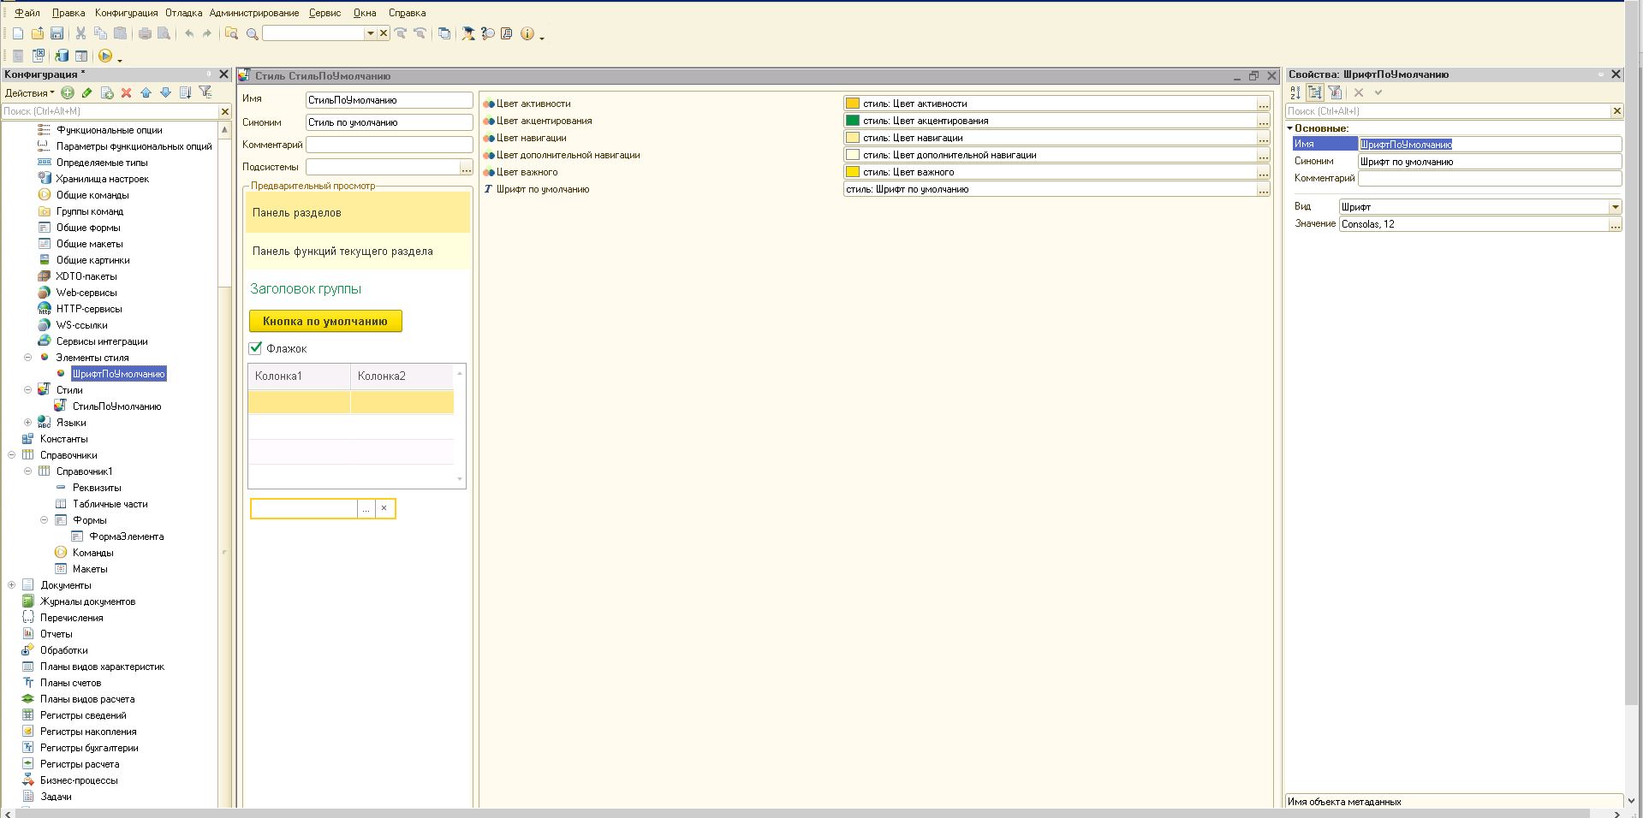Viewport: 1643px width, 818px height.
Task: Open the Действия dropdown menu
Action: (x=30, y=93)
